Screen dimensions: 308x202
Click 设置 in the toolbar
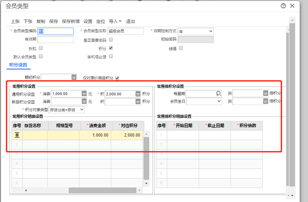88,21
